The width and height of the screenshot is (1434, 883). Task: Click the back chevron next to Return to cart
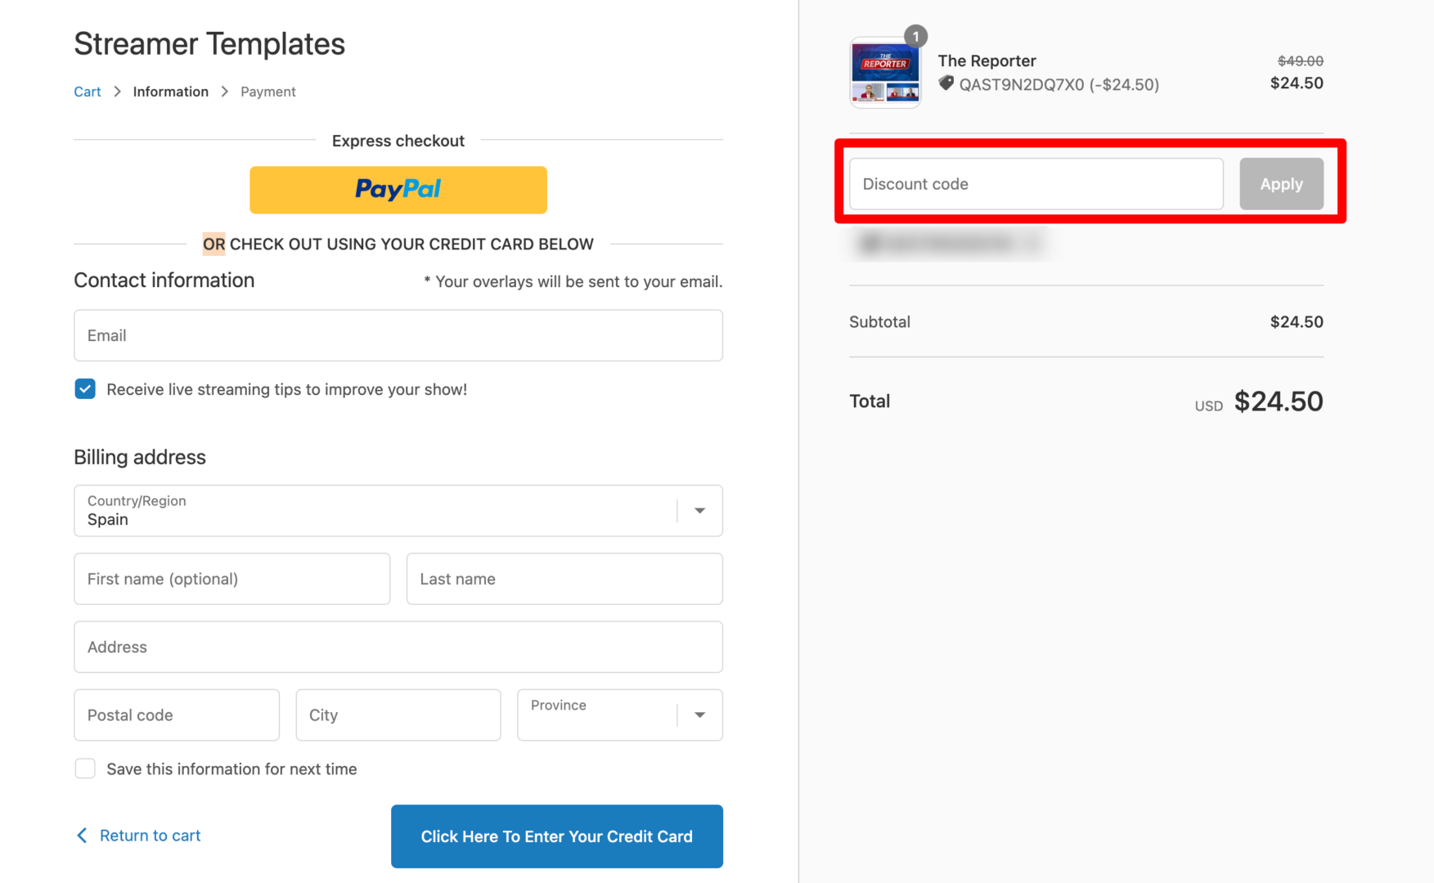pyautogui.click(x=82, y=835)
